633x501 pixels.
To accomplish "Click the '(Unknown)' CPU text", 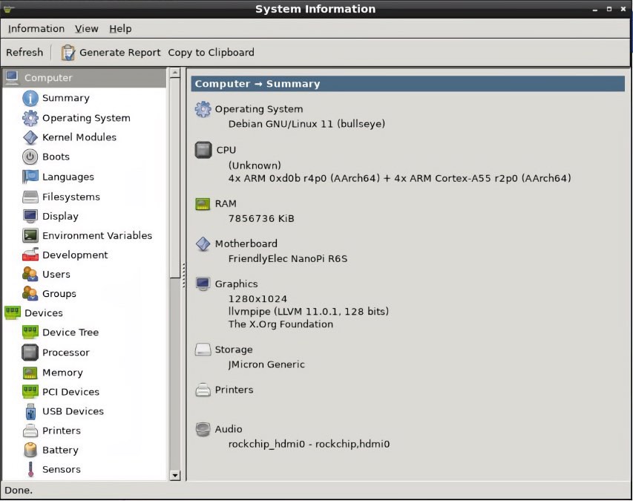I will tap(255, 166).
